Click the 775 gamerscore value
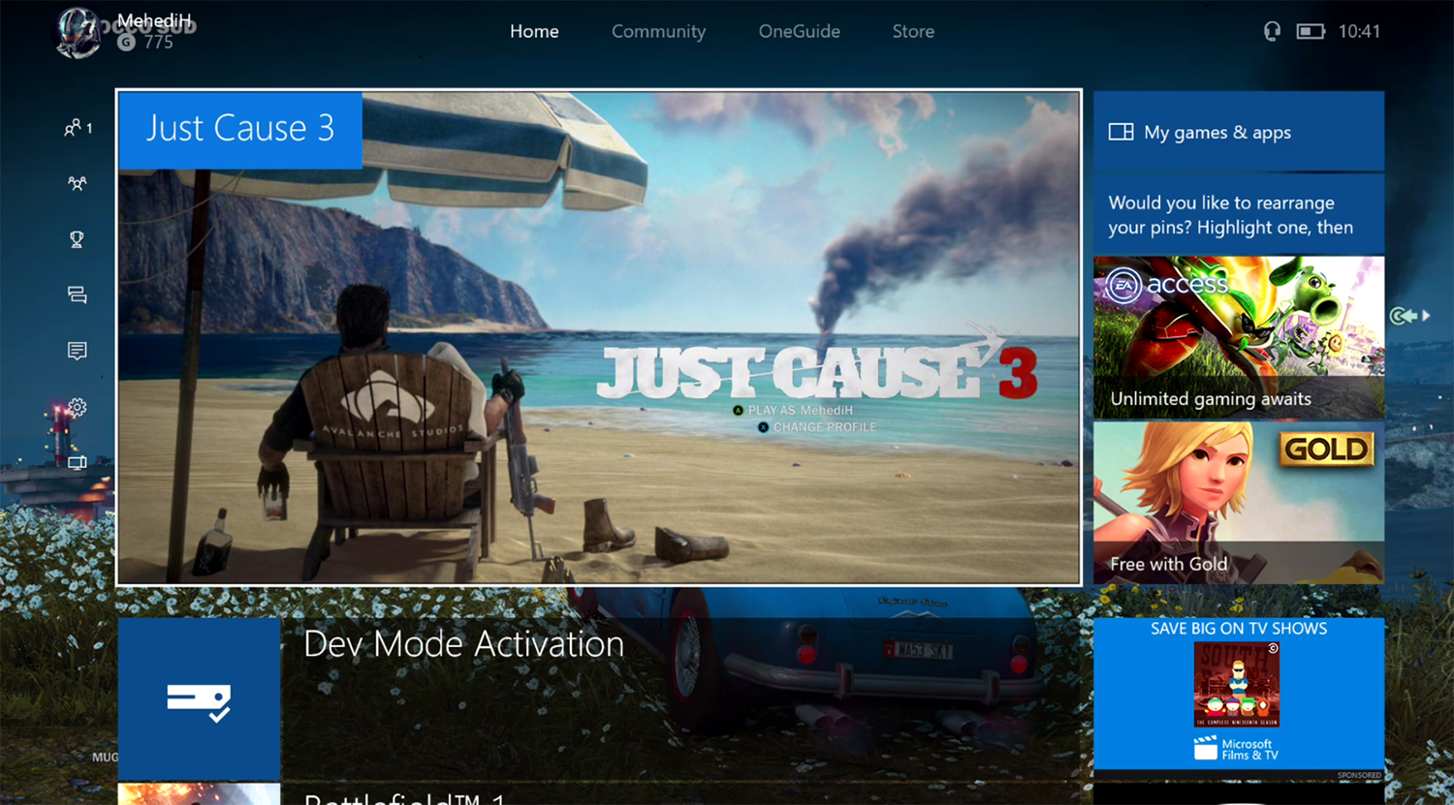Image resolution: width=1454 pixels, height=805 pixels. coord(158,42)
